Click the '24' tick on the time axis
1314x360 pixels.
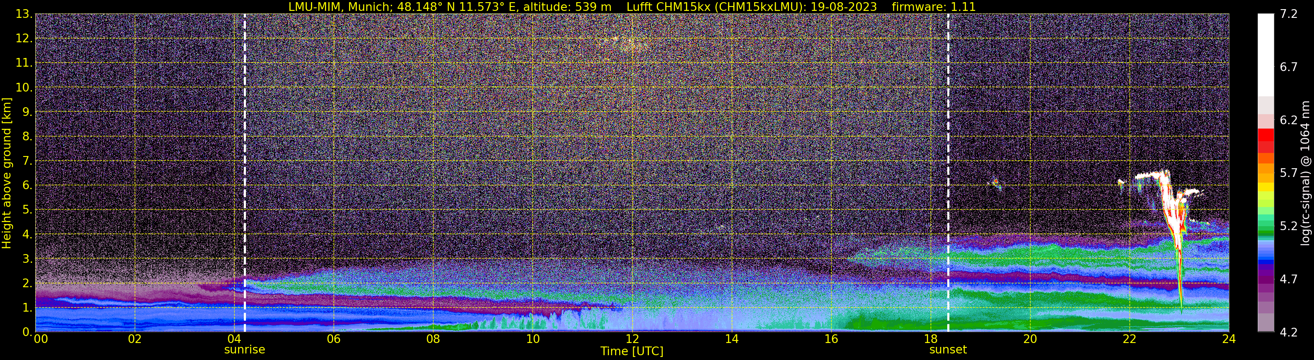click(1229, 339)
